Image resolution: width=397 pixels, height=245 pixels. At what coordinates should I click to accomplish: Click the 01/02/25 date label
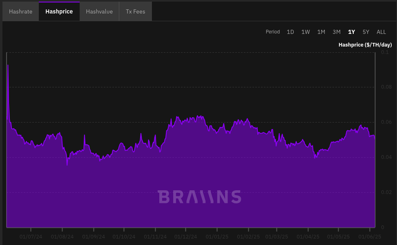coord(248,237)
